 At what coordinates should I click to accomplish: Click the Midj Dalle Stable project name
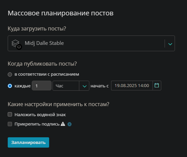(x=44, y=43)
